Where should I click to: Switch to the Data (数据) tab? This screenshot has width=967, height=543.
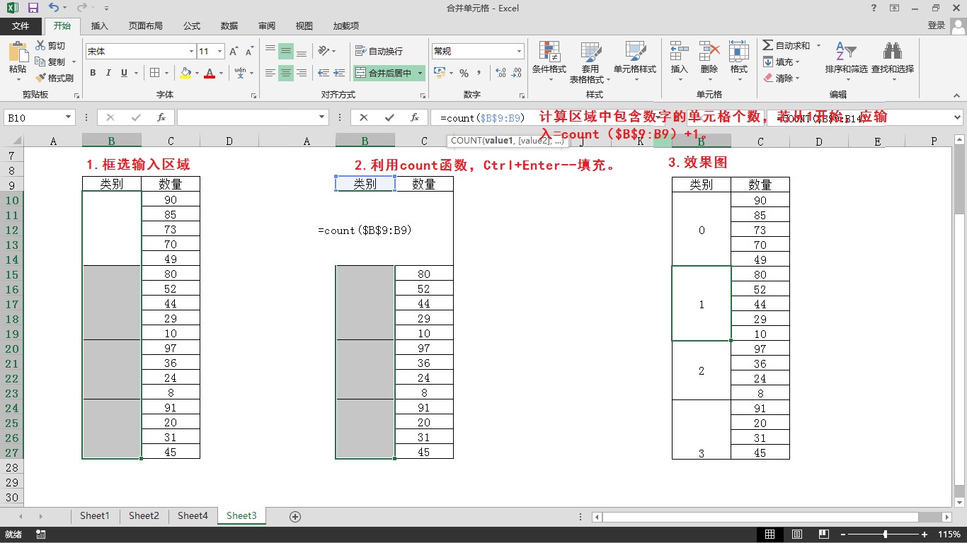click(229, 25)
